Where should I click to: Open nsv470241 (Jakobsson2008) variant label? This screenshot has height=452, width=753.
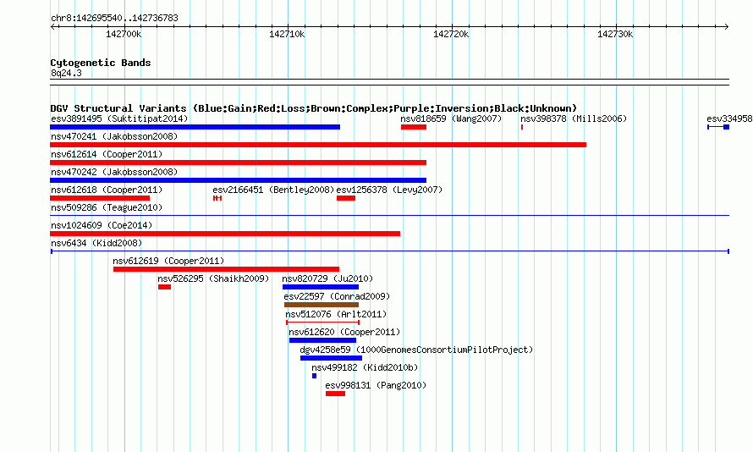coord(114,136)
